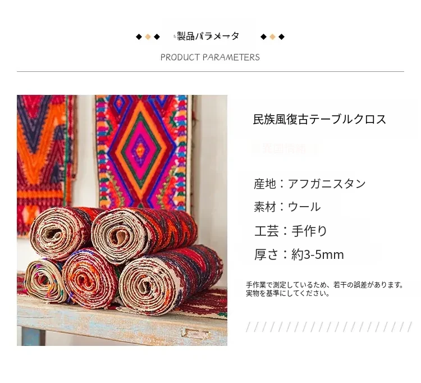421x383 pixels.
Task: Click the diagonal slash divider strip
Action: pos(329,327)
